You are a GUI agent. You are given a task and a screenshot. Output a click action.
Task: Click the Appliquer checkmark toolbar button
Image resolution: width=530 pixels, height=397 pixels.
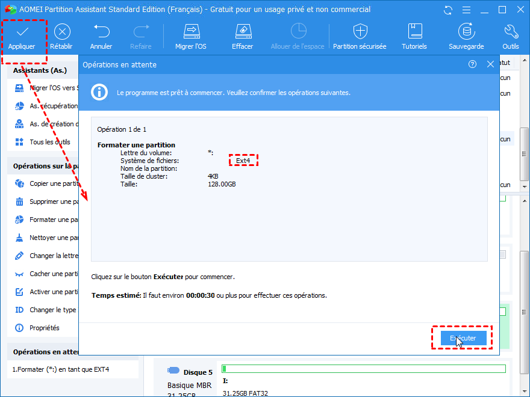pyautogui.click(x=22, y=38)
